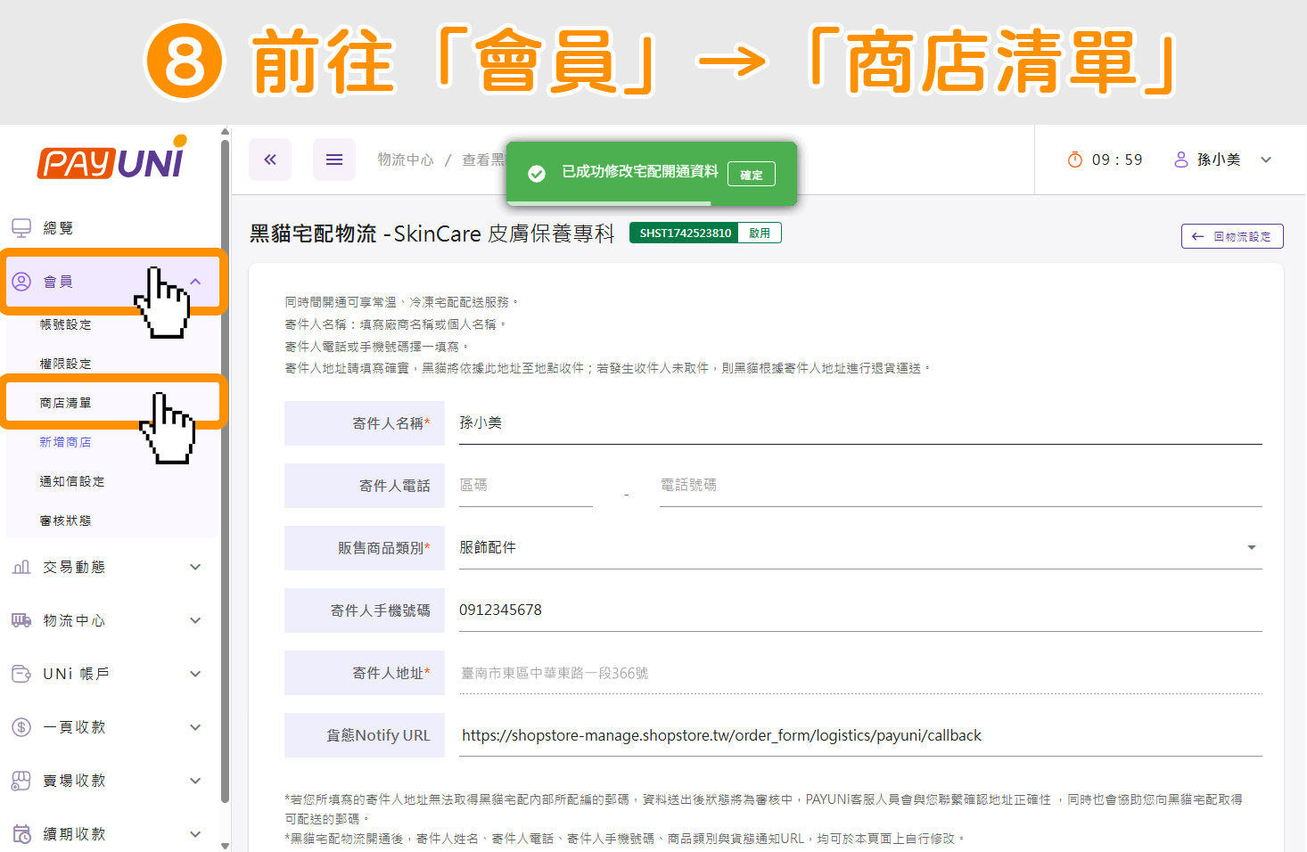Screen dimensions: 1307x852
Task: Click the 會員 user icon
Action: [21, 282]
